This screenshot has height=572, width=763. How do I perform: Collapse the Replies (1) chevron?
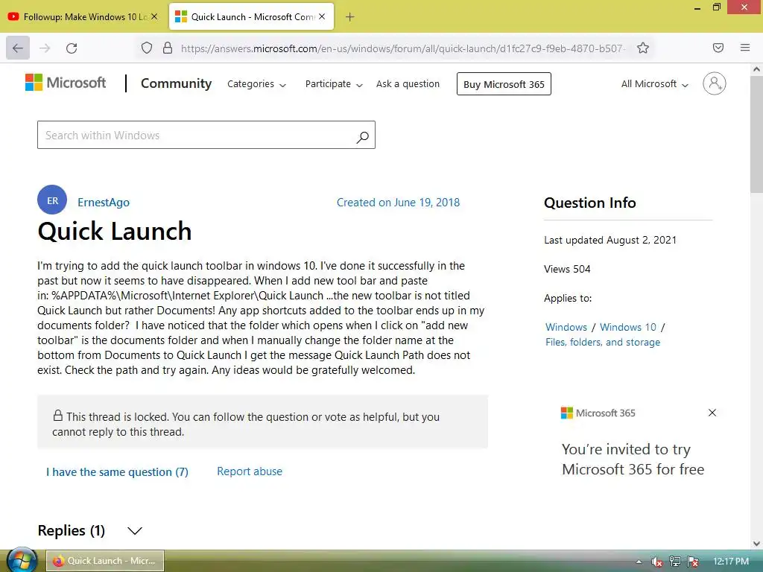(x=135, y=530)
